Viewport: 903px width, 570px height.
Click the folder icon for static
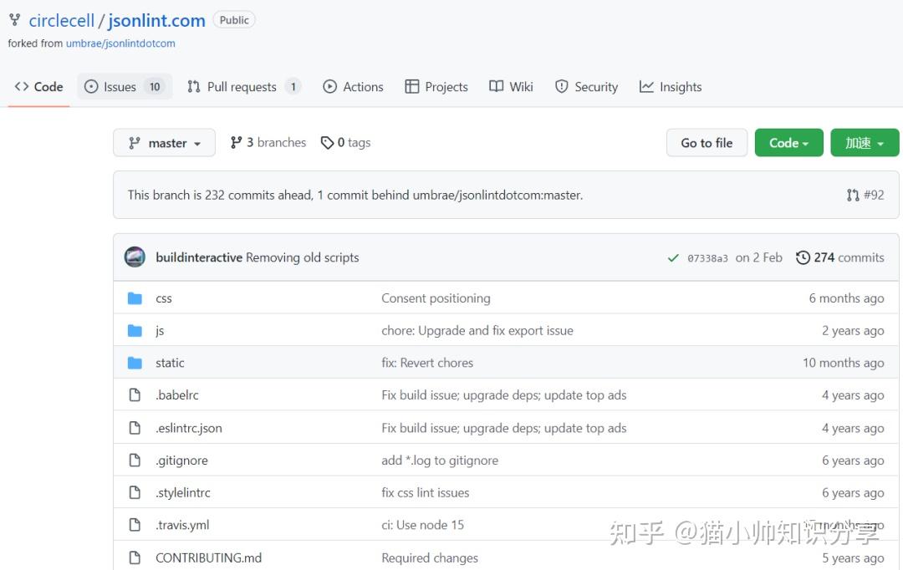135,363
